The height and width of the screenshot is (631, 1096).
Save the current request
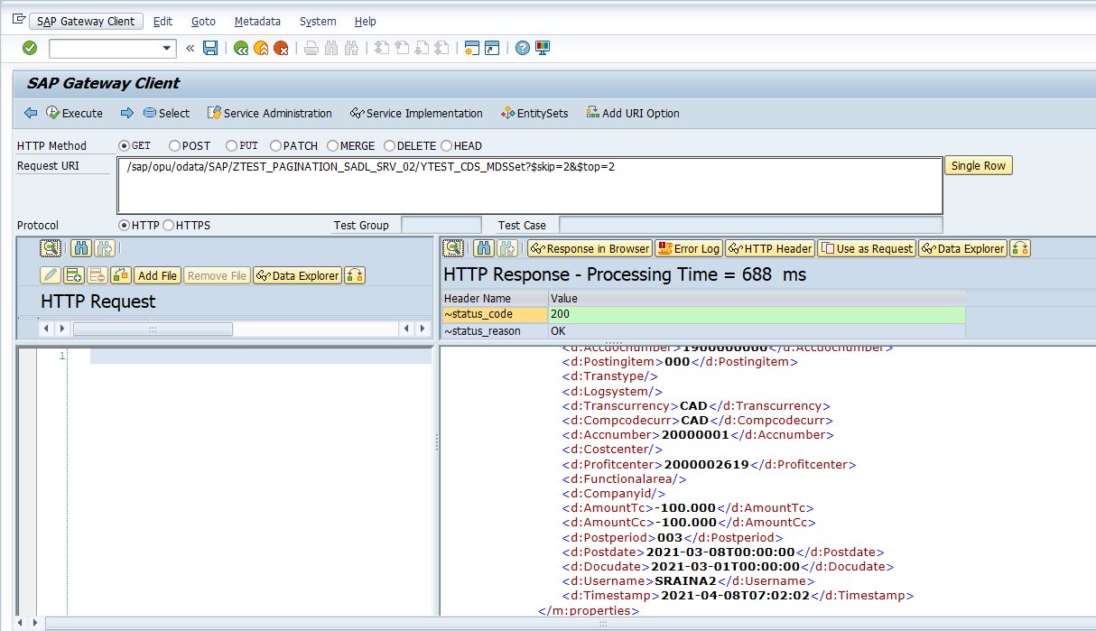[210, 47]
